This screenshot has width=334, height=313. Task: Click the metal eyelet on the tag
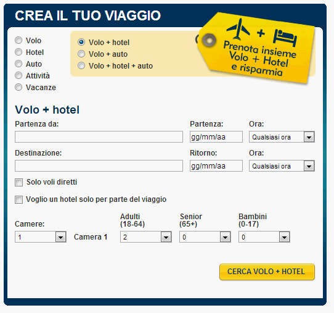(209, 40)
